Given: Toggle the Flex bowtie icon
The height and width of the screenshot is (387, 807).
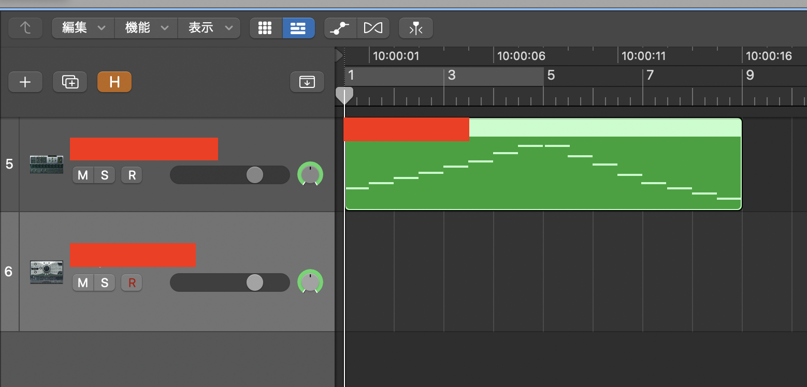Looking at the screenshot, I should coord(373,28).
